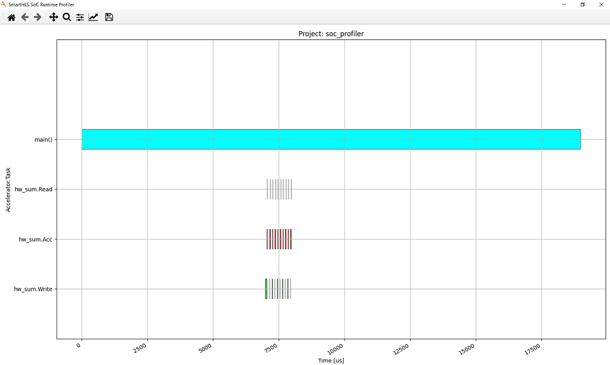Image resolution: width=610 pixels, height=365 pixels.
Task: Click the hw_sum.Write axis label
Action: [x=33, y=289]
